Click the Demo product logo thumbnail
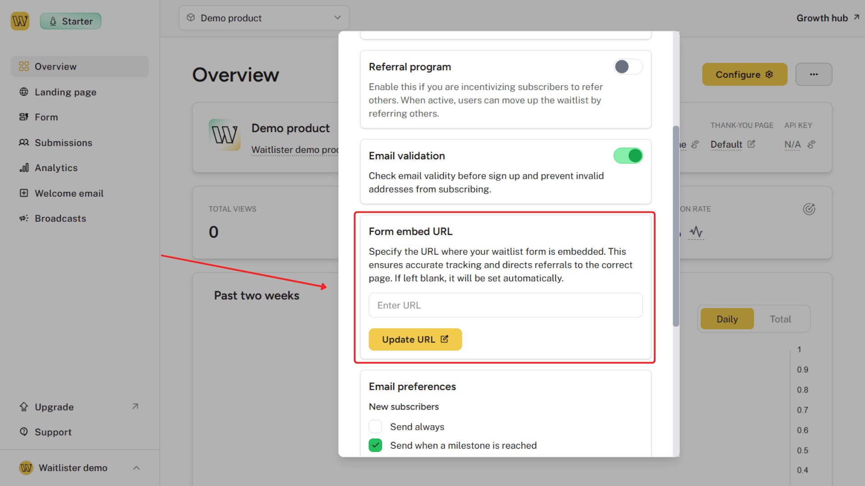Viewport: 865px width, 486px height. coord(224,135)
